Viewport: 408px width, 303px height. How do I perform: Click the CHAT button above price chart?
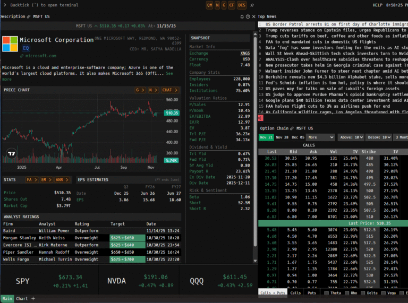click(167, 90)
